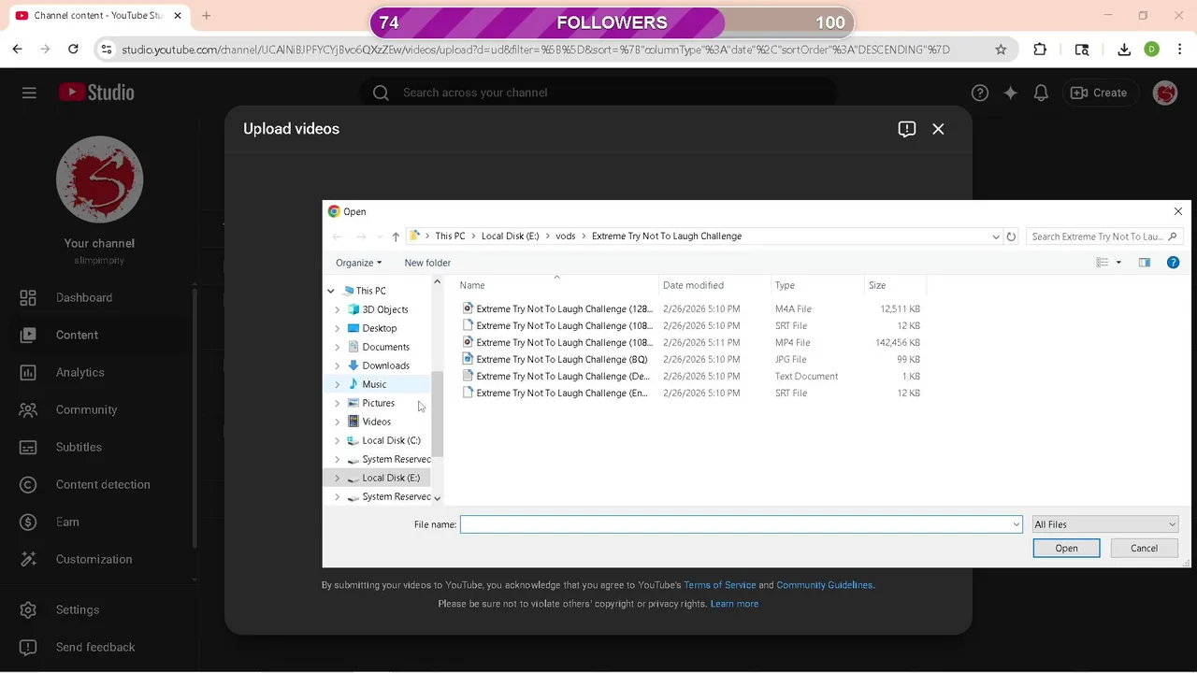Select the MP4 File video in the list
The width and height of the screenshot is (1197, 673).
(692, 343)
